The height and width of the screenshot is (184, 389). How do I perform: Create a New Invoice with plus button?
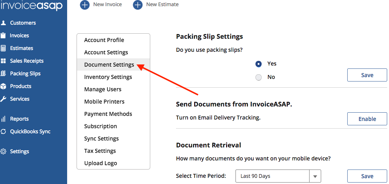point(85,5)
